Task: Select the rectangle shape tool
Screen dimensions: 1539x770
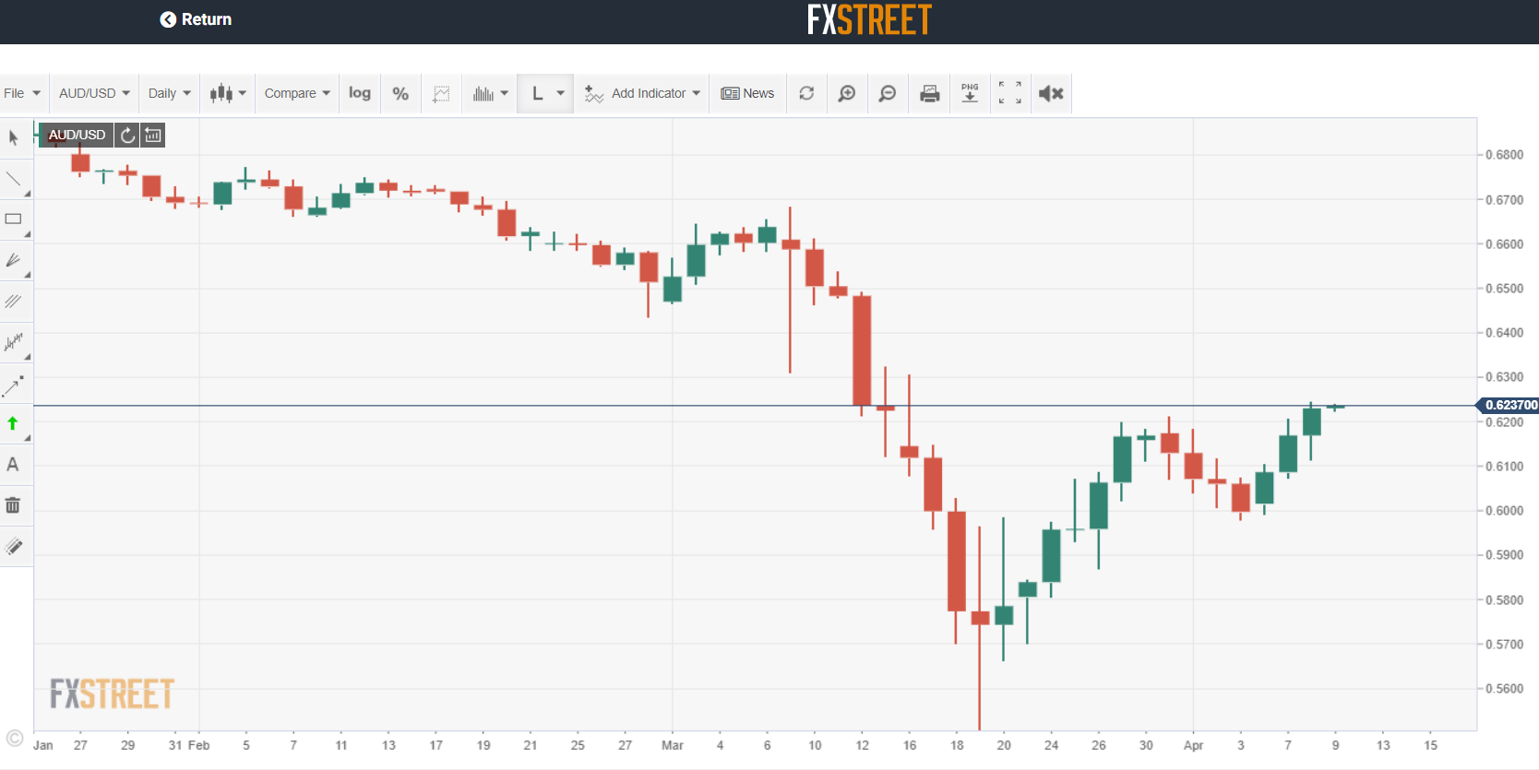Action: [13, 219]
